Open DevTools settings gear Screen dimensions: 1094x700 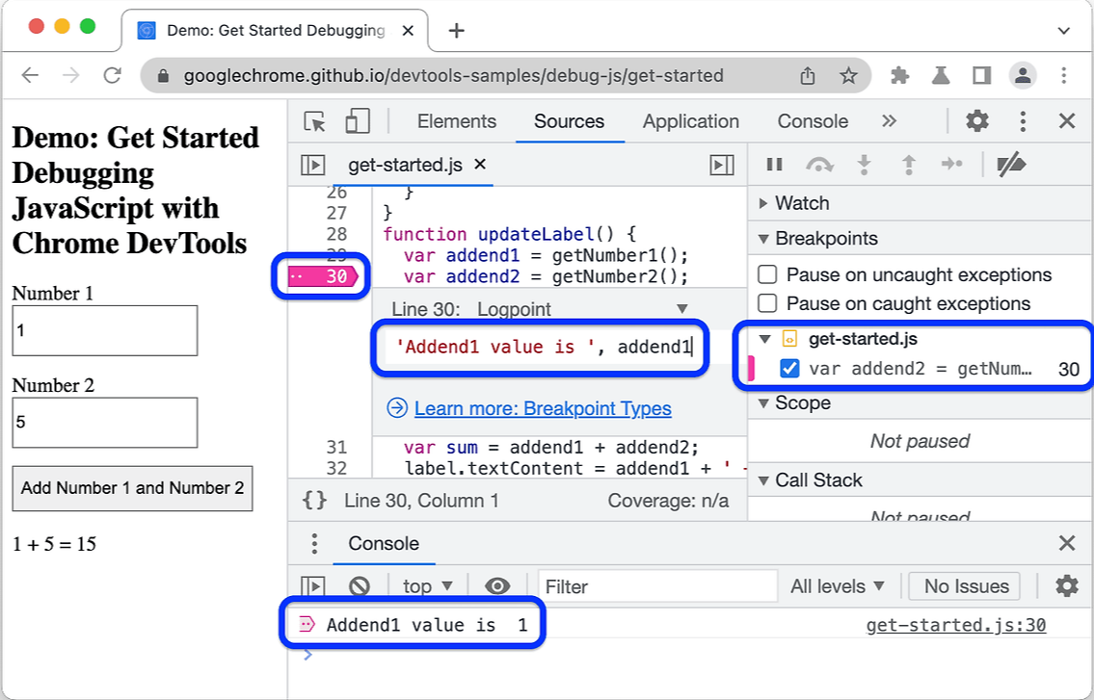[x=976, y=120]
